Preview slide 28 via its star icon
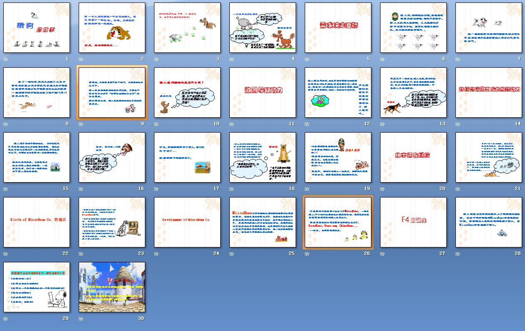The height and width of the screenshot is (331, 525). (458, 254)
